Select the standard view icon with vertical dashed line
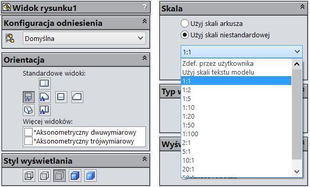 45,83
